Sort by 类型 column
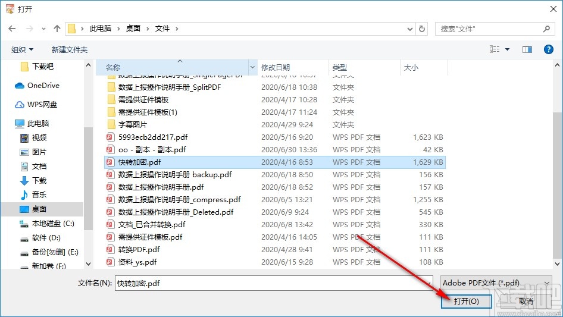Screen dimensions: 563x317 click(x=364, y=67)
